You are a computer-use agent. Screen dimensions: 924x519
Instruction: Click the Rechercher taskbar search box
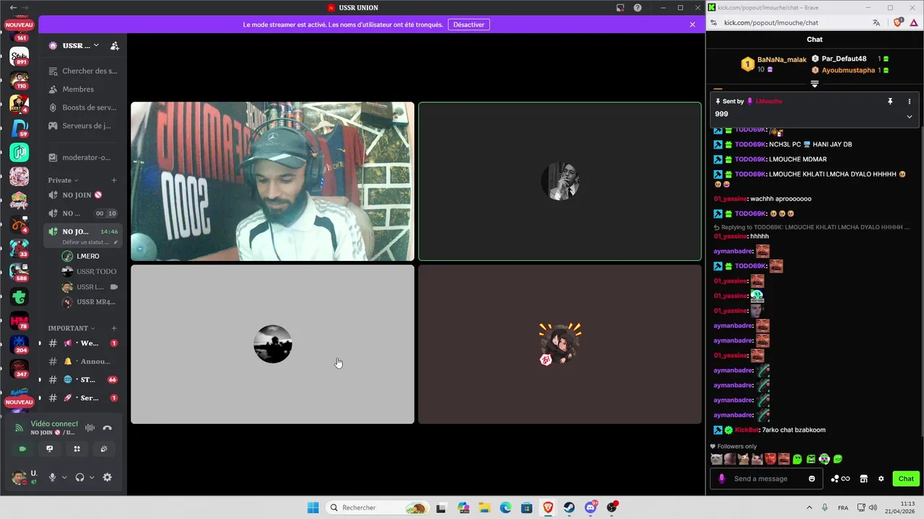click(377, 507)
